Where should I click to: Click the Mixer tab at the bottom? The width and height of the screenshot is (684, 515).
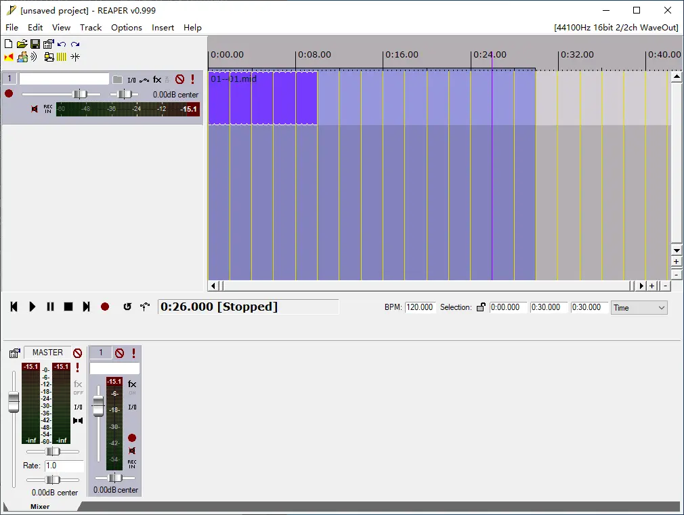pyautogui.click(x=40, y=506)
